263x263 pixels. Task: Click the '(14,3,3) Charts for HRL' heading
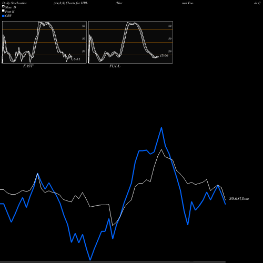coord(71,3)
